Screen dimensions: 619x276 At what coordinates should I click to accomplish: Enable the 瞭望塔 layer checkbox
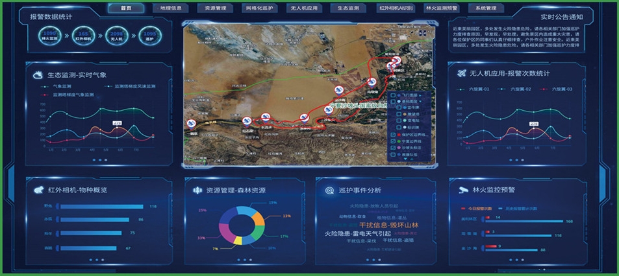coord(399,114)
